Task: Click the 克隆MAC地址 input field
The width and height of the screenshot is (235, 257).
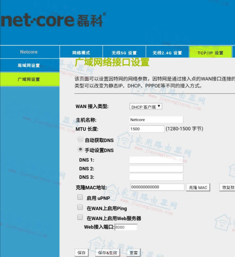Action: 157,187
